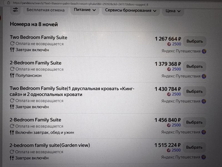This screenshot has width=222, height=167.
Task: Expand the 'Питание' dropdown filter
Action: (x=85, y=10)
